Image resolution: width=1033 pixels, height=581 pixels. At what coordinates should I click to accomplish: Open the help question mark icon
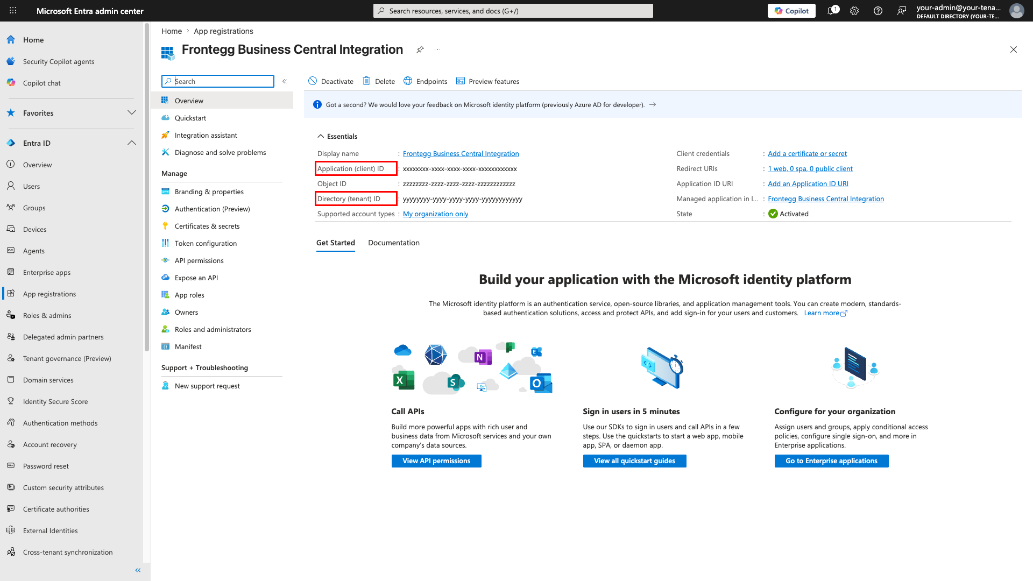pyautogui.click(x=878, y=11)
